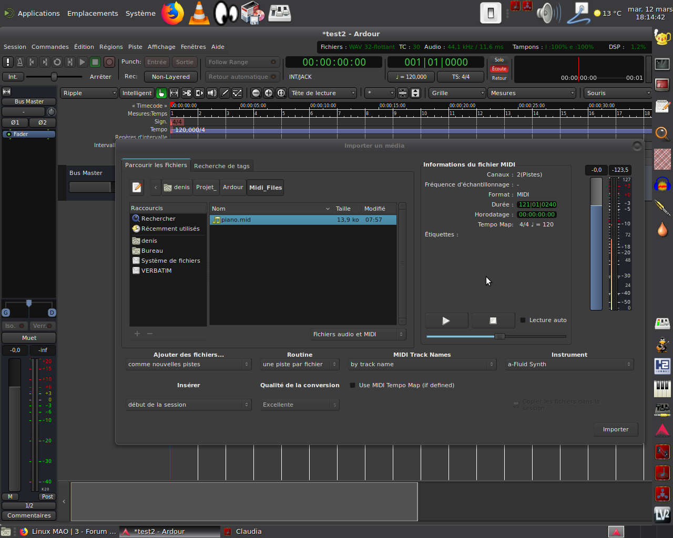
Task: Click the Importer button
Action: (x=616, y=429)
